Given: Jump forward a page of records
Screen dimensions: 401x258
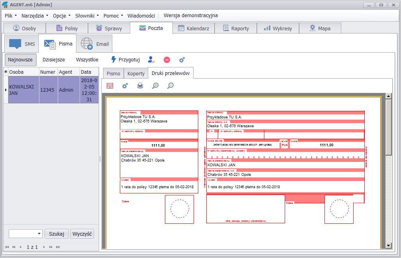Looking at the screenshot, I should (51, 247).
